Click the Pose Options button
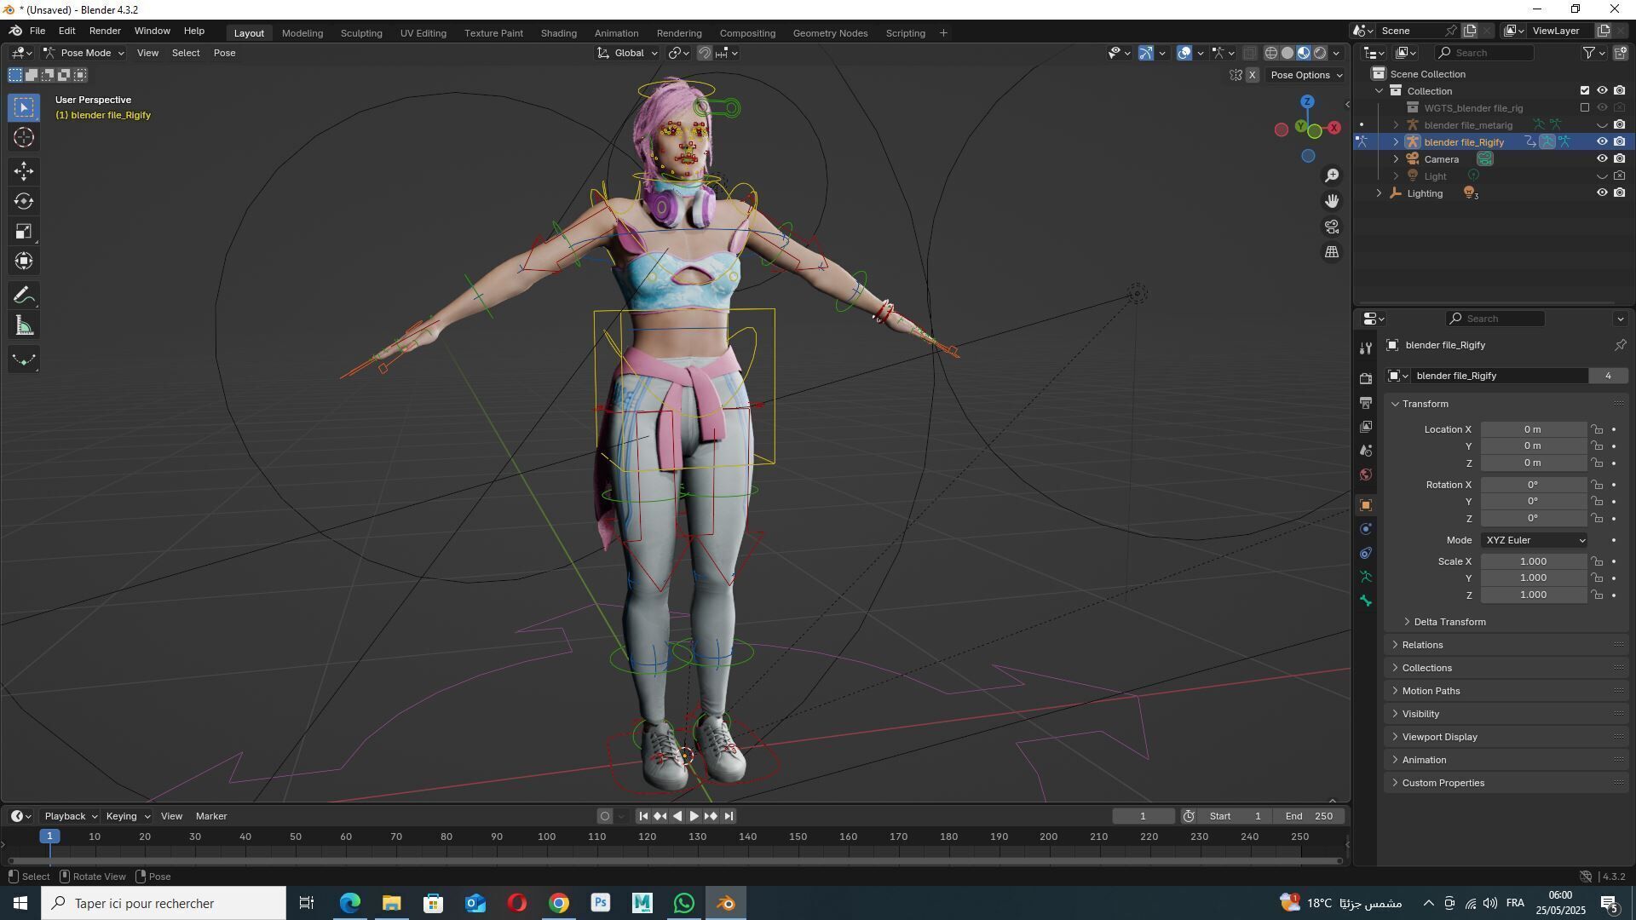The width and height of the screenshot is (1636, 920). coord(1305,75)
